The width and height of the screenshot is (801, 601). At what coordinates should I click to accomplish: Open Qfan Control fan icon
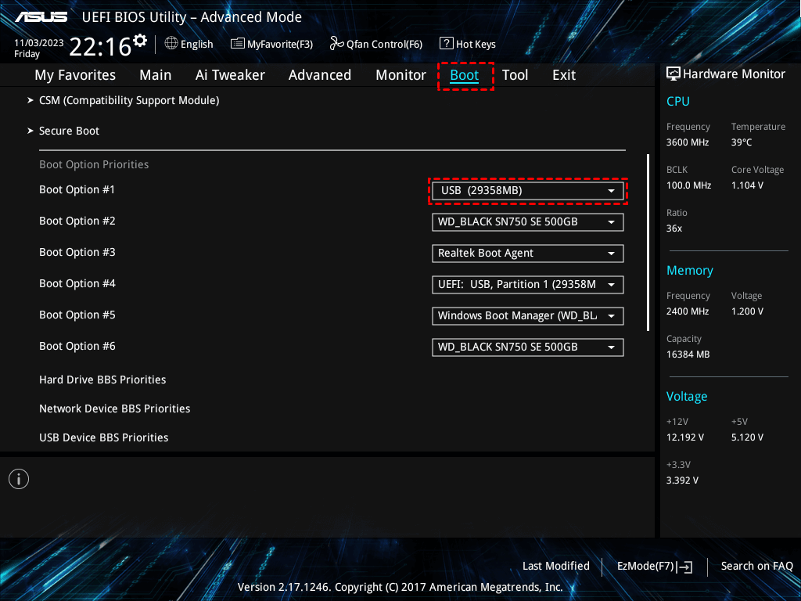pyautogui.click(x=336, y=44)
